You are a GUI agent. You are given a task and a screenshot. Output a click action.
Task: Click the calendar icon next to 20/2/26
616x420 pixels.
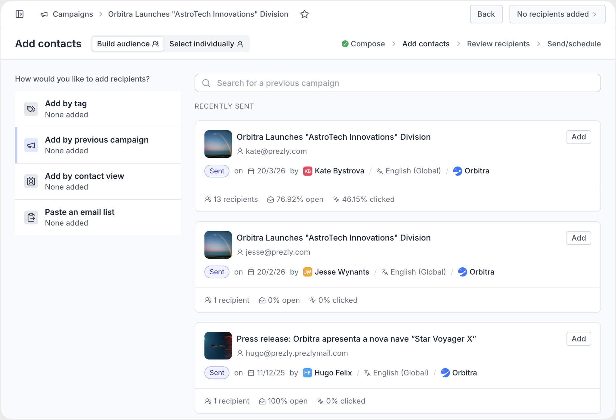pyautogui.click(x=251, y=272)
